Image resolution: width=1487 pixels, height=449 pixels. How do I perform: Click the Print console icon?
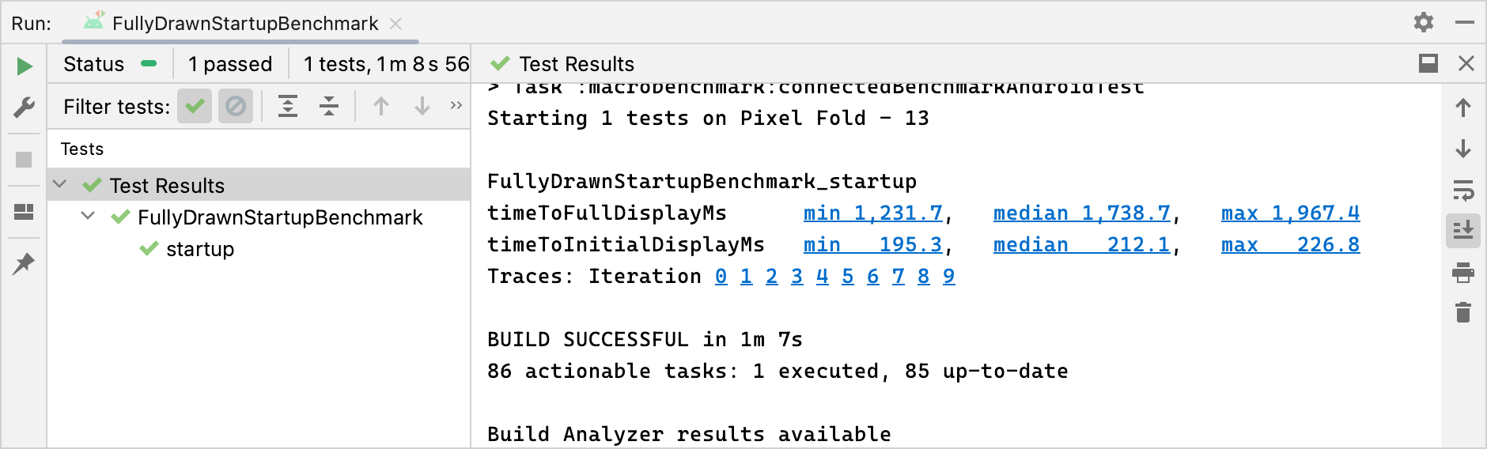click(x=1463, y=273)
